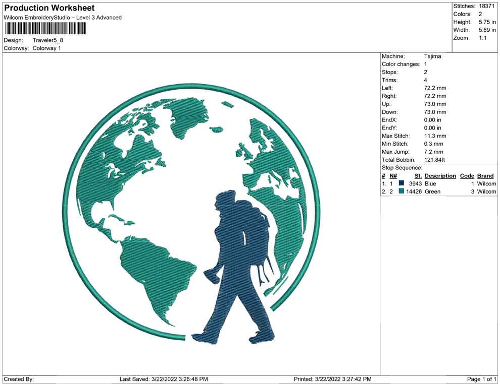Click the design name Traveler5_8

click(48, 40)
